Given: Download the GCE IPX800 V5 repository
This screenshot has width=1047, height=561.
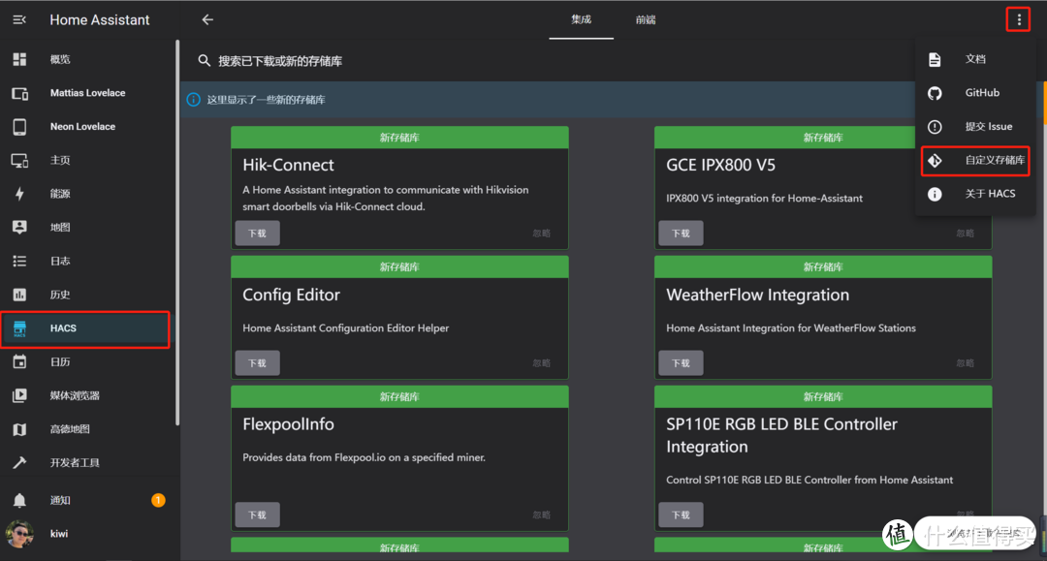Looking at the screenshot, I should [x=682, y=234].
